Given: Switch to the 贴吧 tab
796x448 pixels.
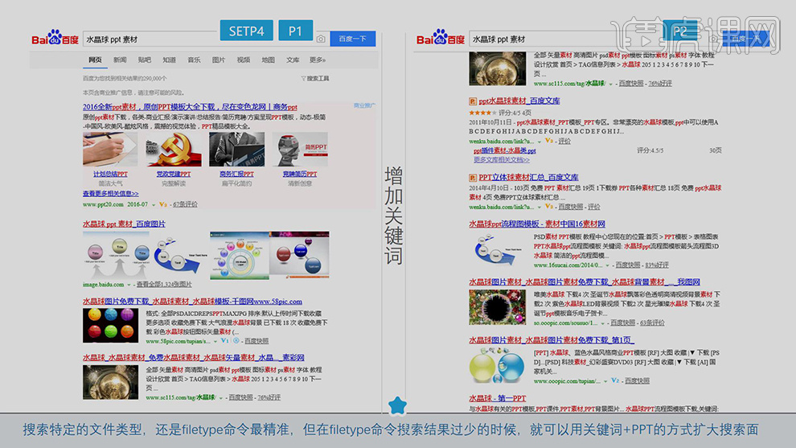Looking at the screenshot, I should pos(145,60).
